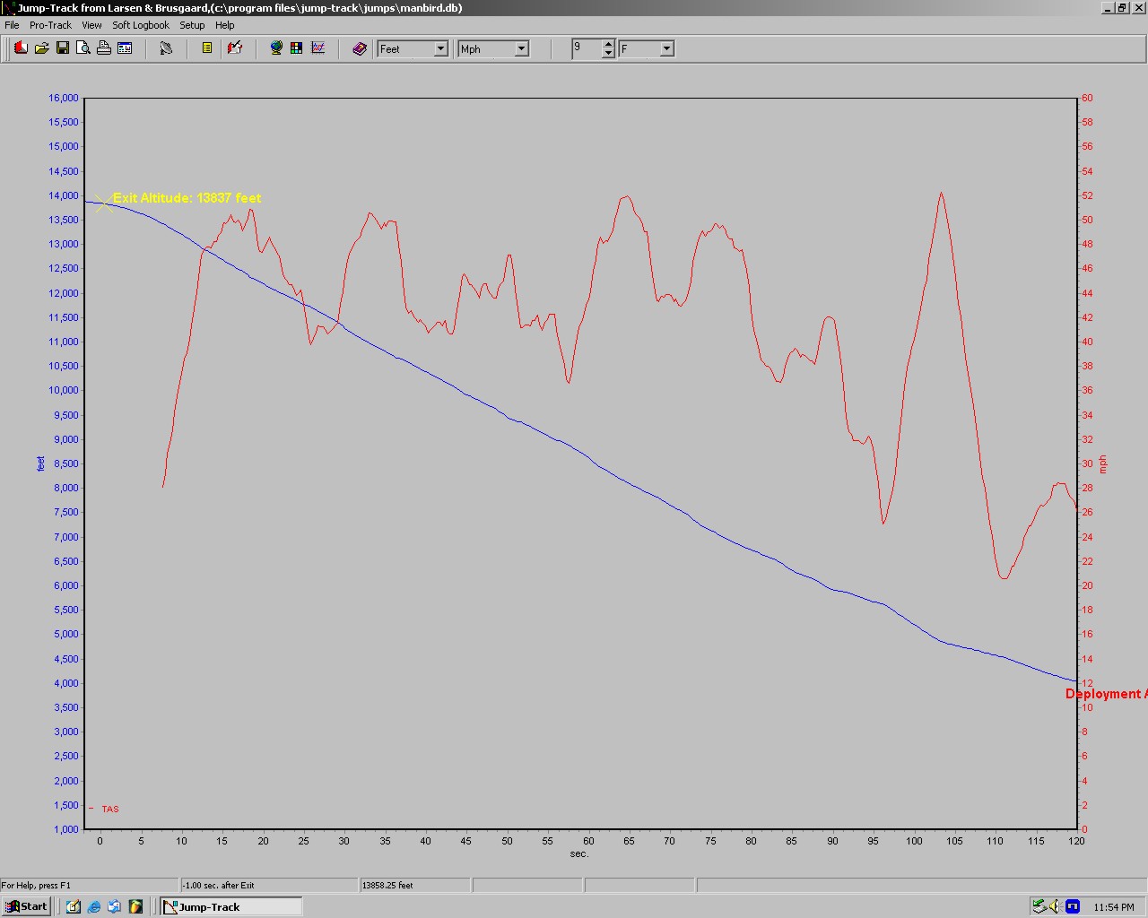Click the 'sec.' axis label

[x=578, y=853]
